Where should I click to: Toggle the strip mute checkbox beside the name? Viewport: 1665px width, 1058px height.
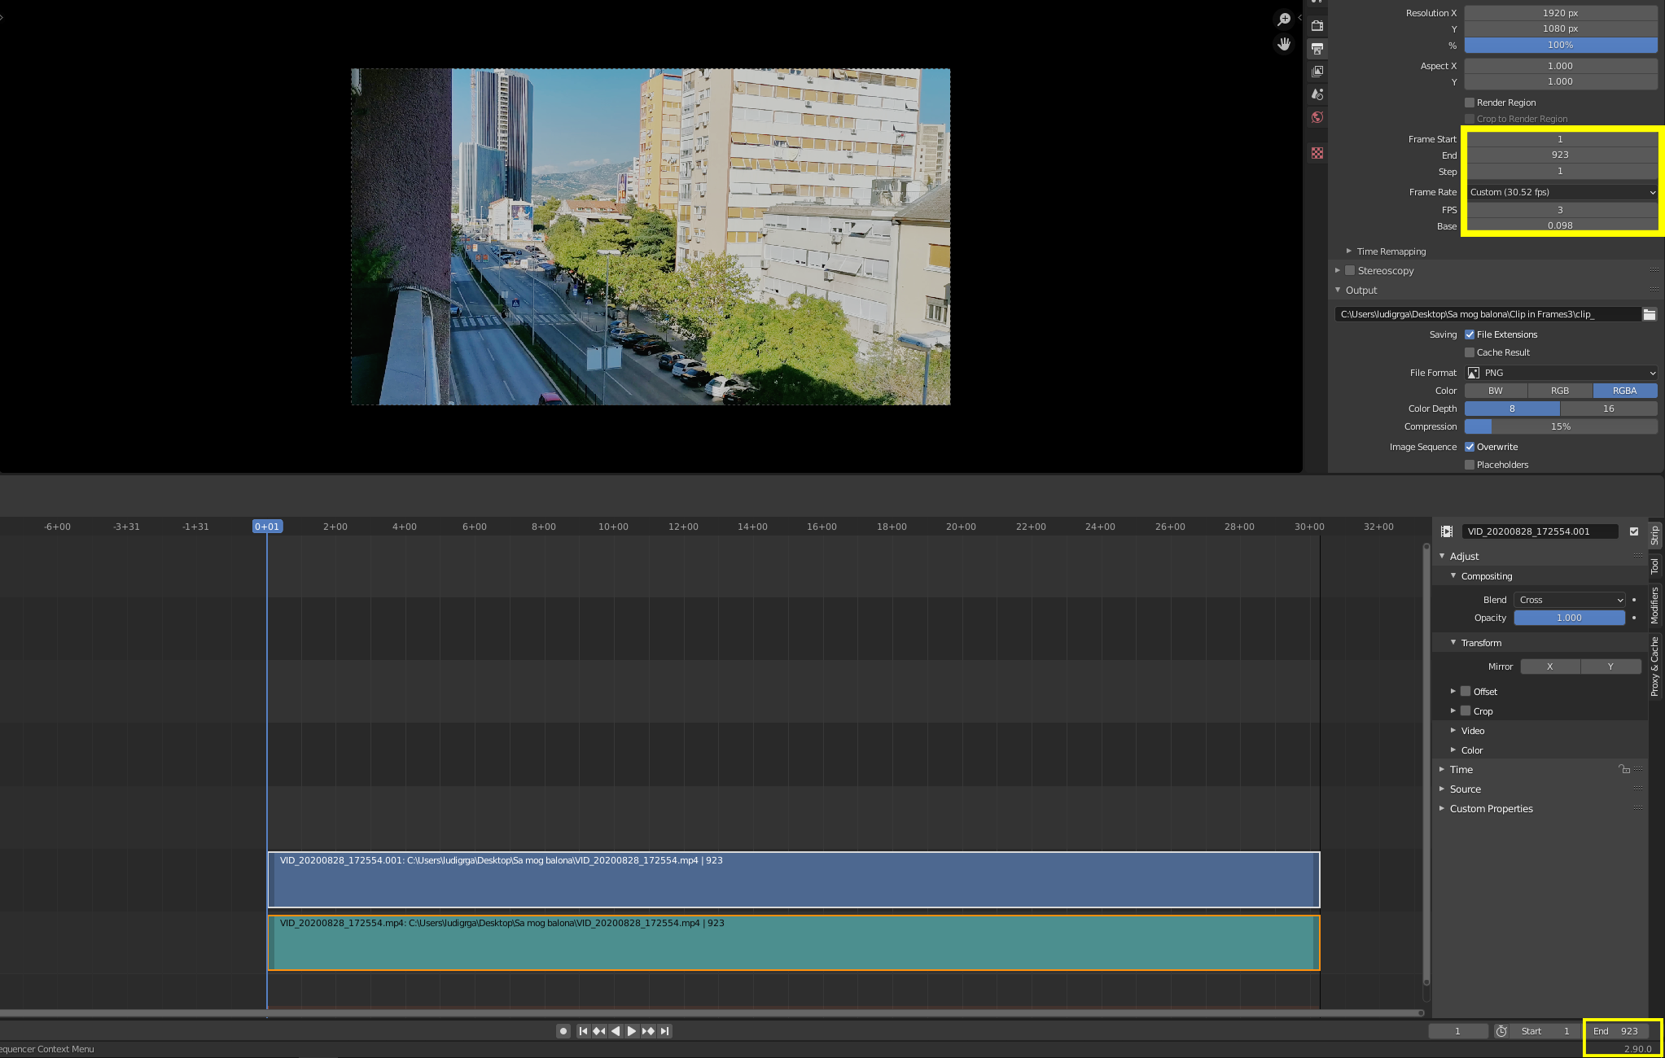coord(1634,531)
